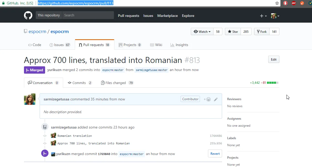The width and height of the screenshot is (312, 167).
Task: Open Approx 700 lines commit message
Action: [x=94, y=143]
